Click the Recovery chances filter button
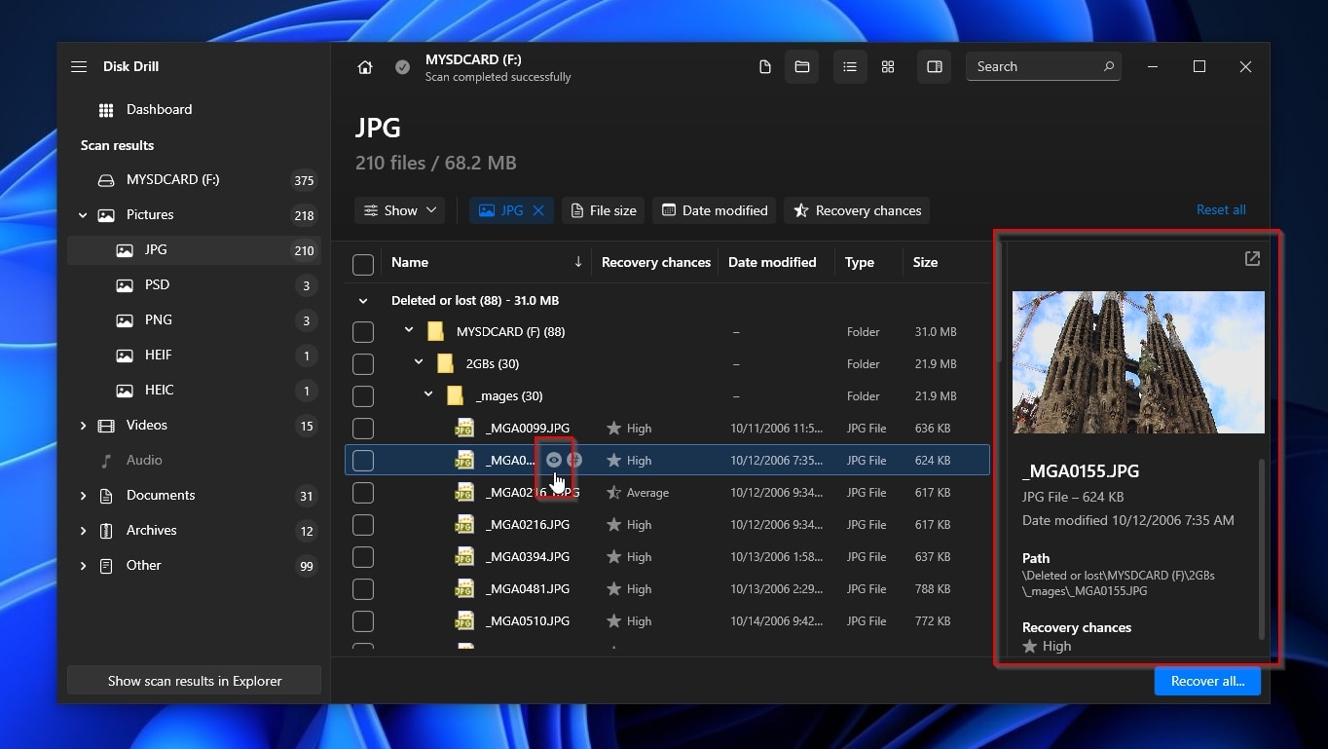The height and width of the screenshot is (749, 1328). (x=857, y=210)
